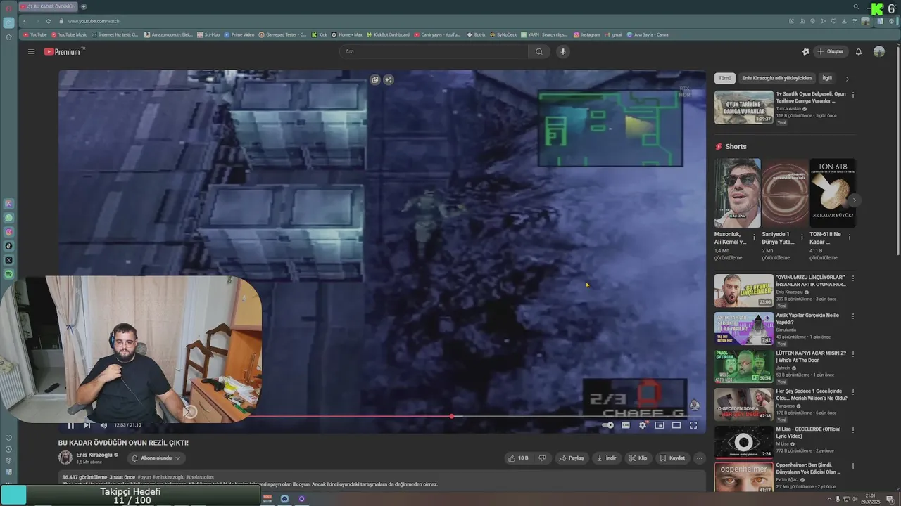901x506 pixels.
Task: Open the Prime Video bookmark
Action: click(x=239, y=34)
